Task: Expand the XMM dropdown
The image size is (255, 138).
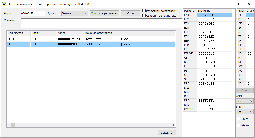Action: 245,101
